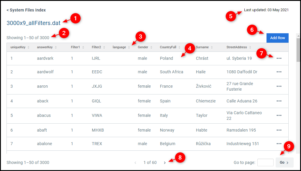Return to System Files Index
301x171 pixels.
tap(26, 10)
